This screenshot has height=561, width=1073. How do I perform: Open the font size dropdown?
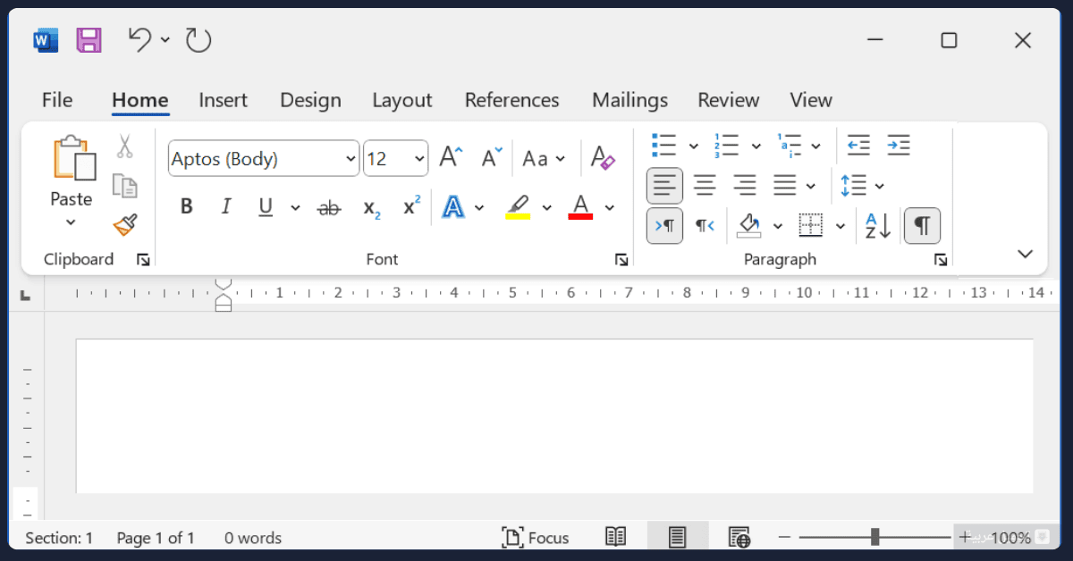point(420,160)
